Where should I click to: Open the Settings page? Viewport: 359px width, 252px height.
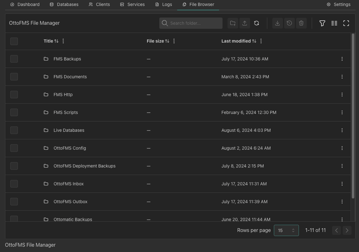click(x=338, y=4)
